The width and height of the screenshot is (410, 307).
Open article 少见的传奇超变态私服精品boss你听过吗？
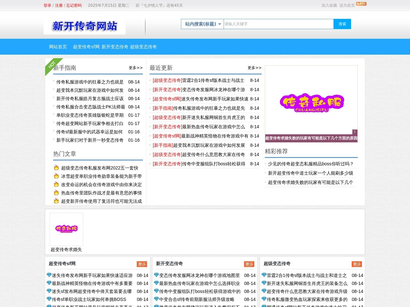tap(311, 164)
